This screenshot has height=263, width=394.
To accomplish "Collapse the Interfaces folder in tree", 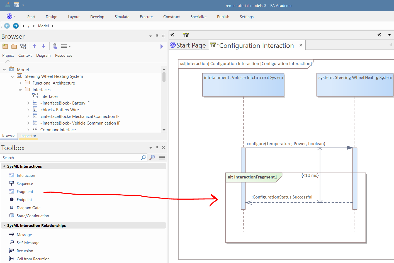I will (x=20, y=90).
